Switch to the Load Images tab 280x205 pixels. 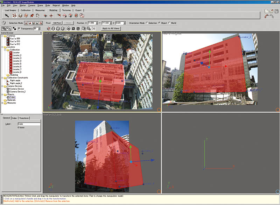pos(10,10)
